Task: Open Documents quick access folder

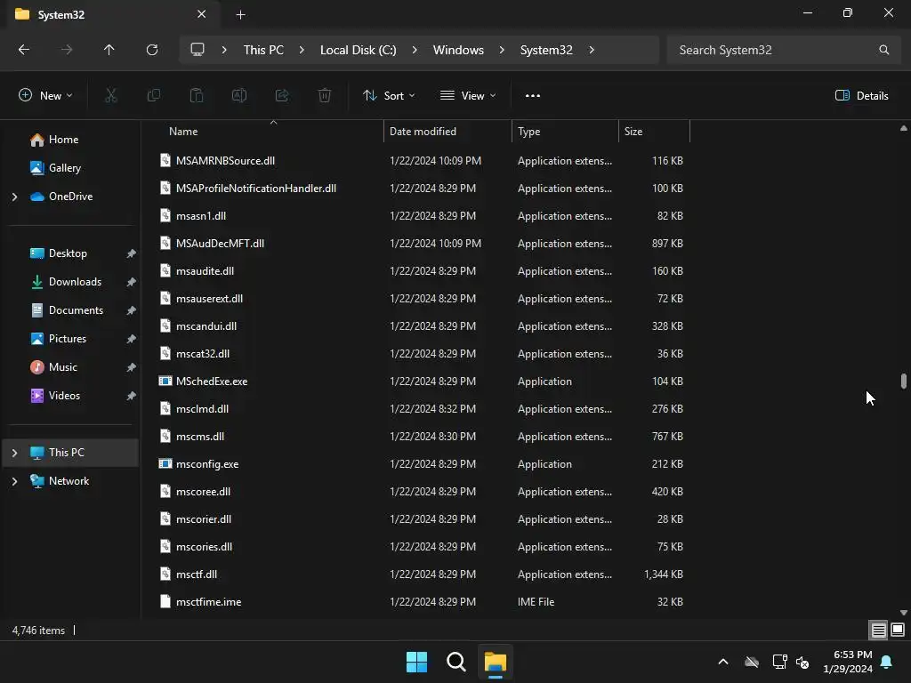Action: (x=76, y=310)
